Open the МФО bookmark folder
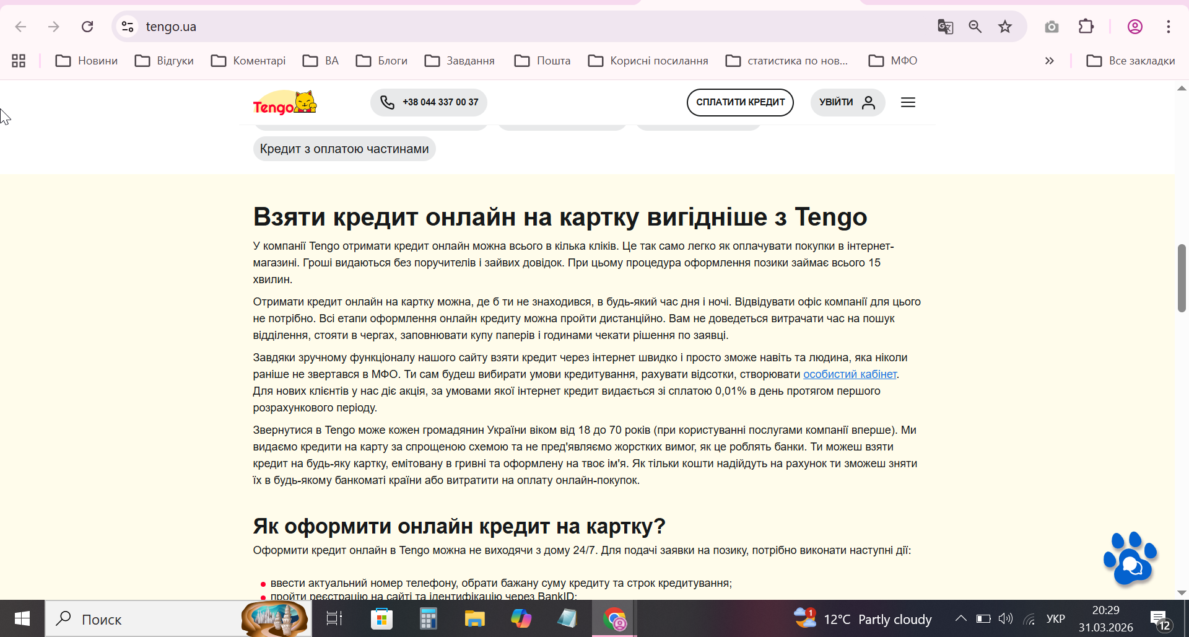Viewport: 1189px width, 637px height. pyautogui.click(x=893, y=61)
